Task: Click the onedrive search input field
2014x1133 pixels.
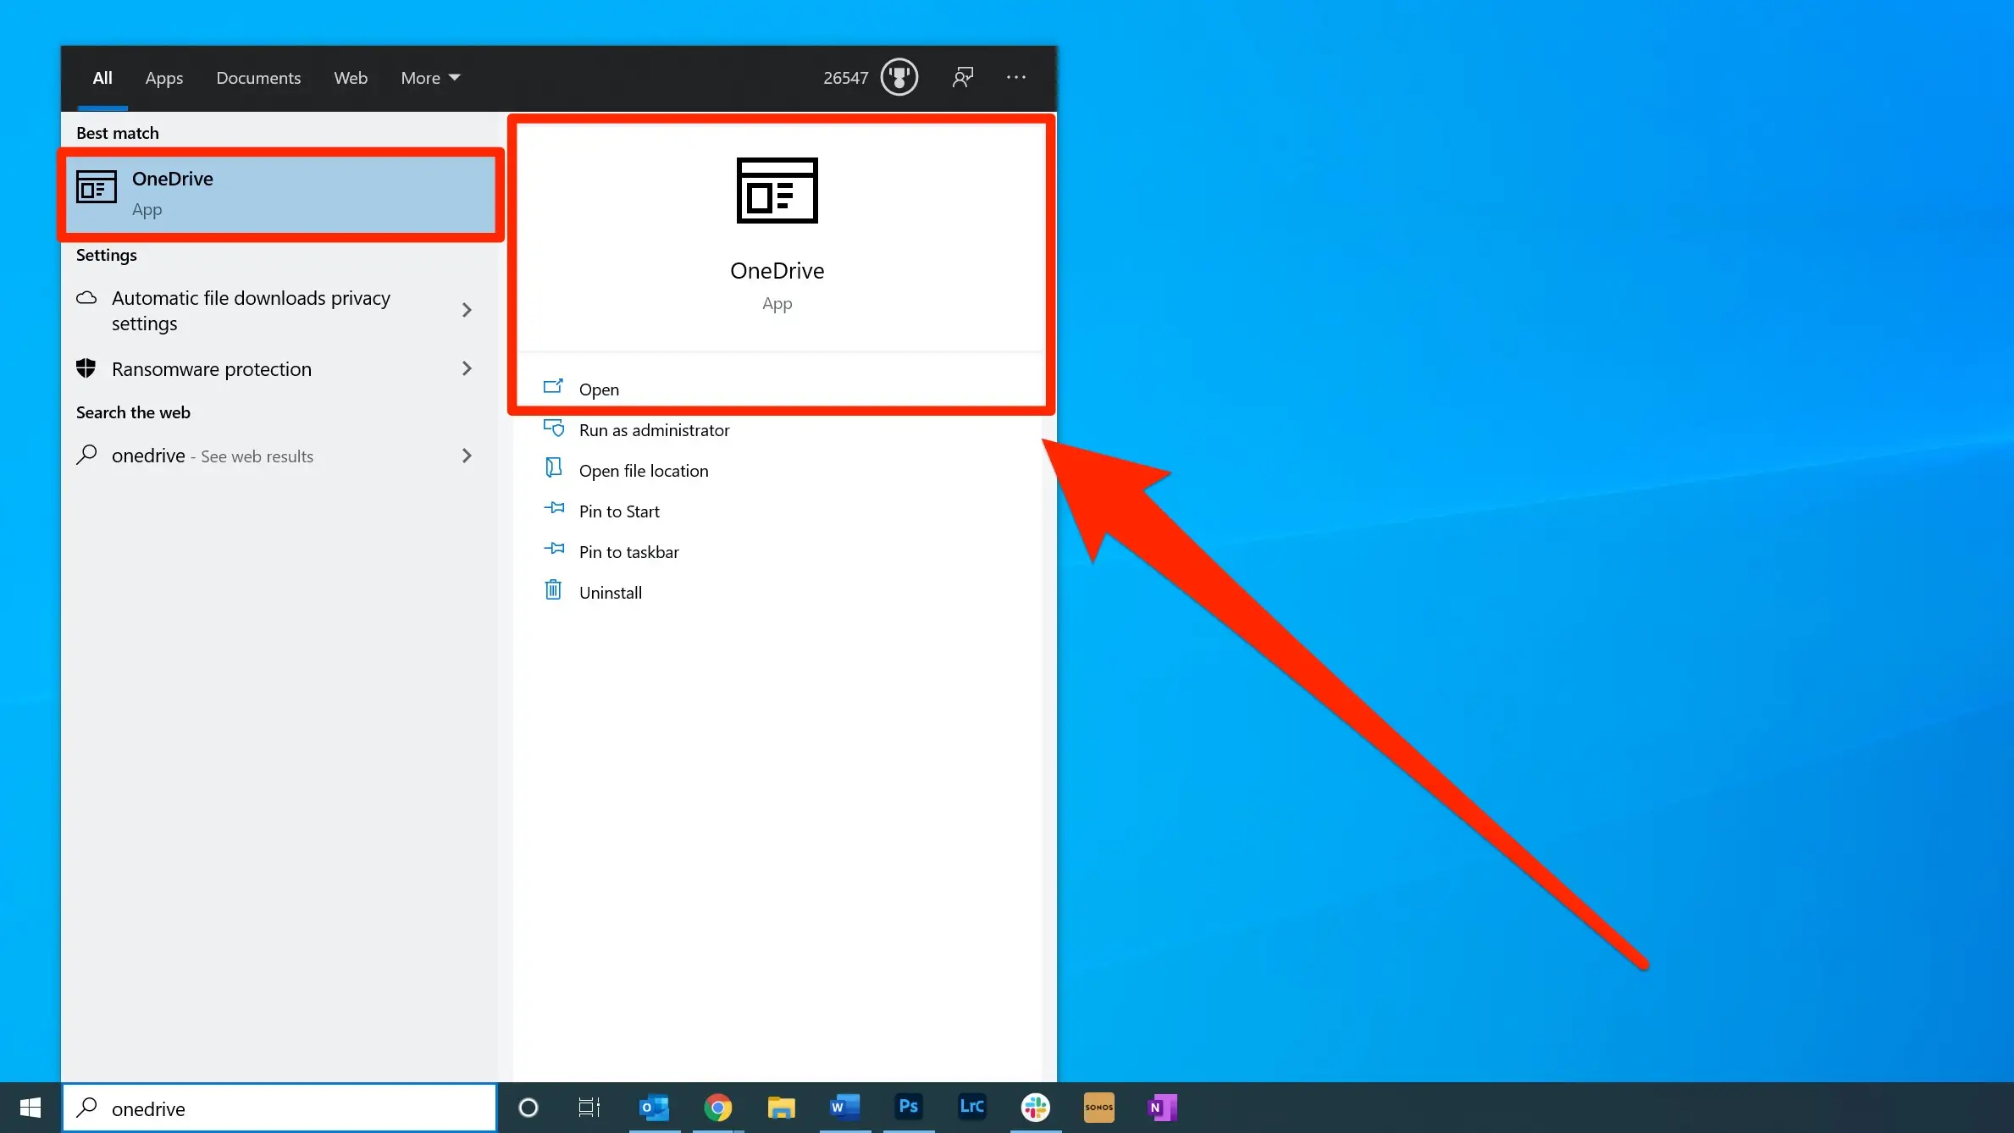Action: (x=279, y=1108)
